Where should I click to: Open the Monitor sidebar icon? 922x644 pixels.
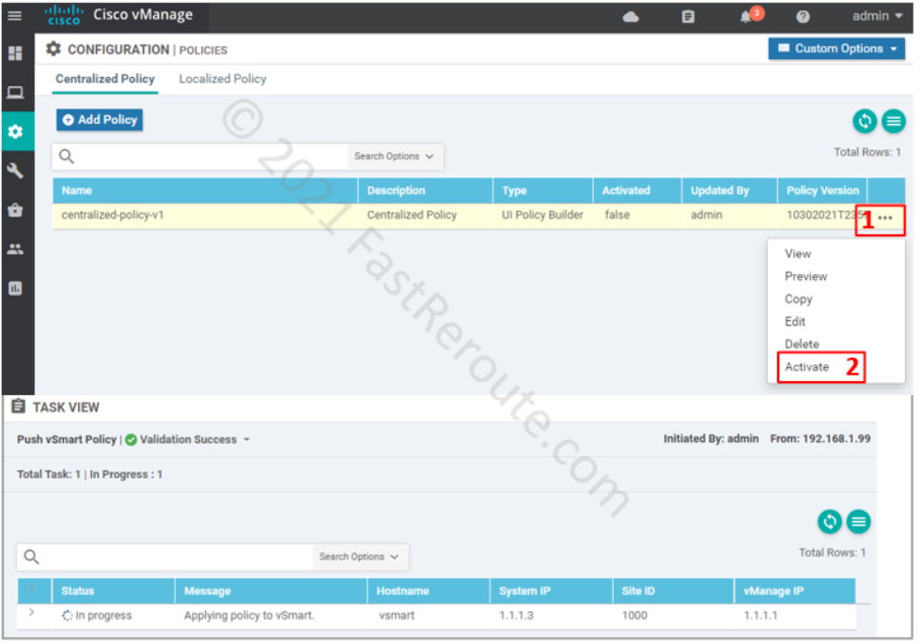point(15,92)
